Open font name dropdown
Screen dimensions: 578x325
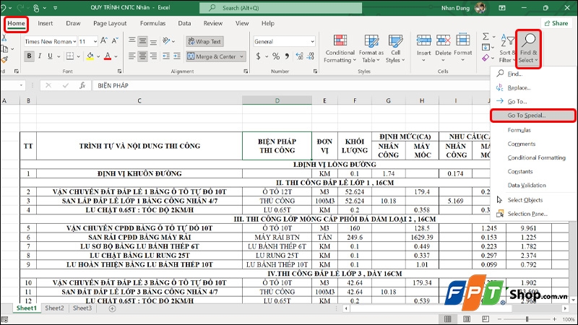click(x=74, y=42)
